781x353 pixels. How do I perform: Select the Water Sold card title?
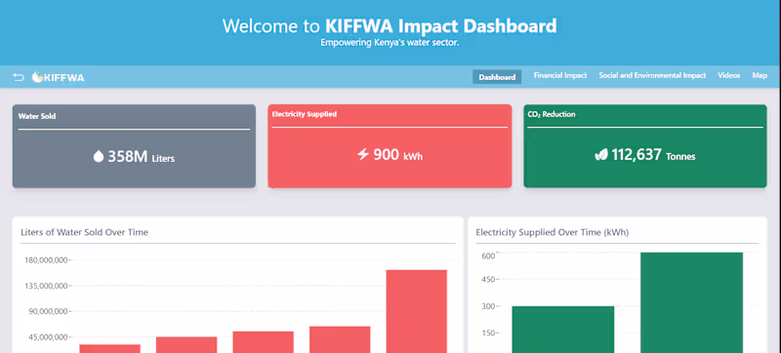coord(37,116)
